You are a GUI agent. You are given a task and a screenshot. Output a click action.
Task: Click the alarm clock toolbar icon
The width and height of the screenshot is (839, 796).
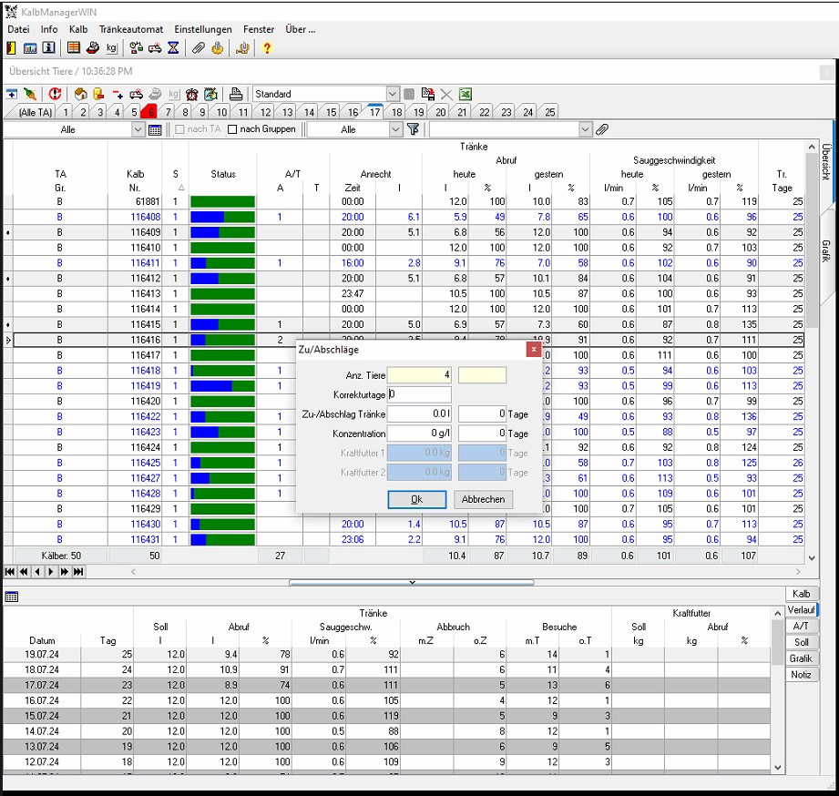pos(193,94)
